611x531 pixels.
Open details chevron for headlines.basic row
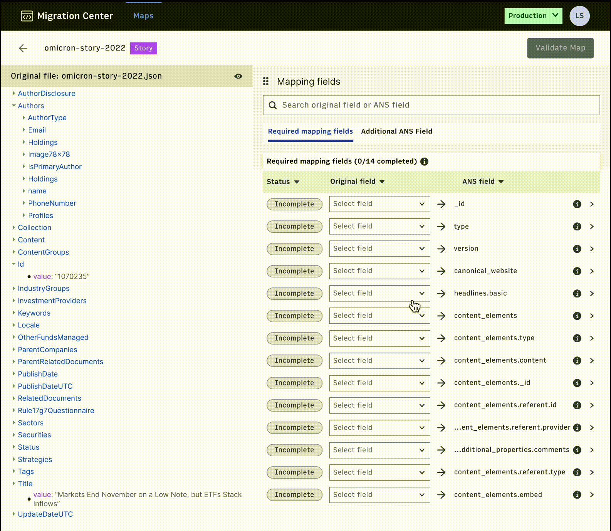click(x=592, y=293)
